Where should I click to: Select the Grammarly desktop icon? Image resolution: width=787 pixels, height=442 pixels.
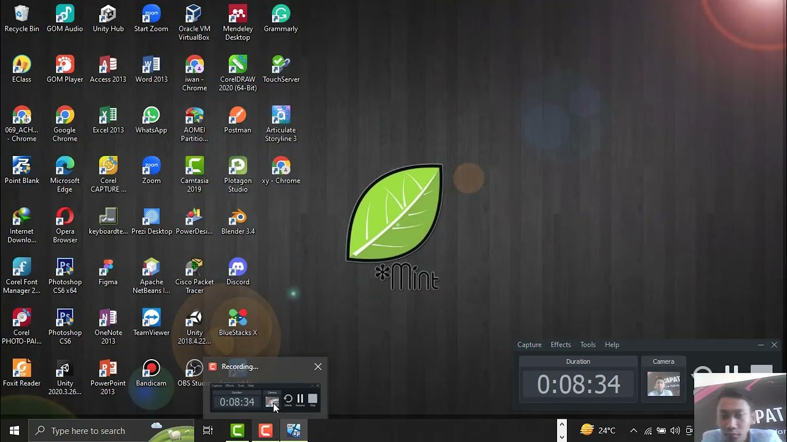[281, 19]
